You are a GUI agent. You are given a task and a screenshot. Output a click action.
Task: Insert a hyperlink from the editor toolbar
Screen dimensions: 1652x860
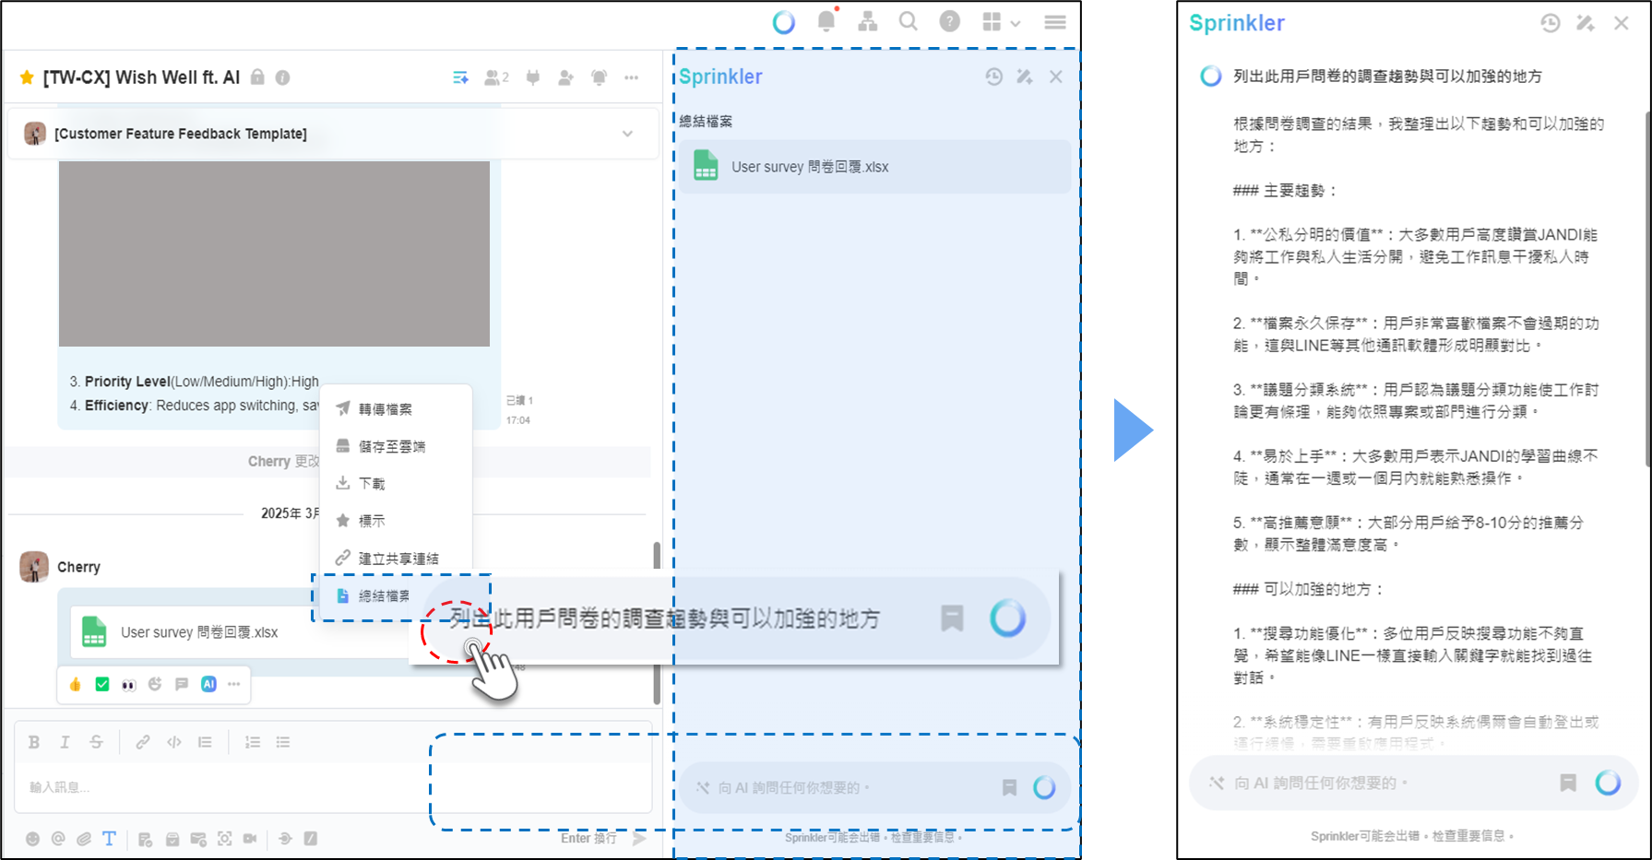pos(143,742)
